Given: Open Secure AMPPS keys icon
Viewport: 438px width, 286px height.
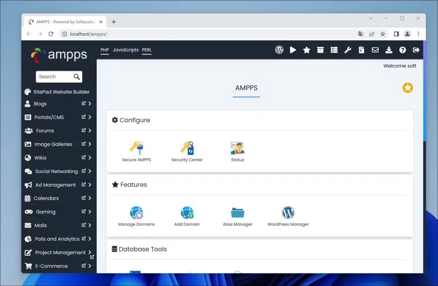Looking at the screenshot, I should (136, 148).
